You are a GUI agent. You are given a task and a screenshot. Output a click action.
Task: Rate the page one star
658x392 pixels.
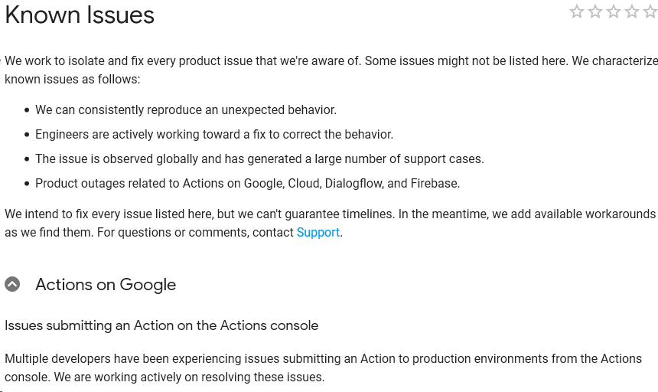577,11
